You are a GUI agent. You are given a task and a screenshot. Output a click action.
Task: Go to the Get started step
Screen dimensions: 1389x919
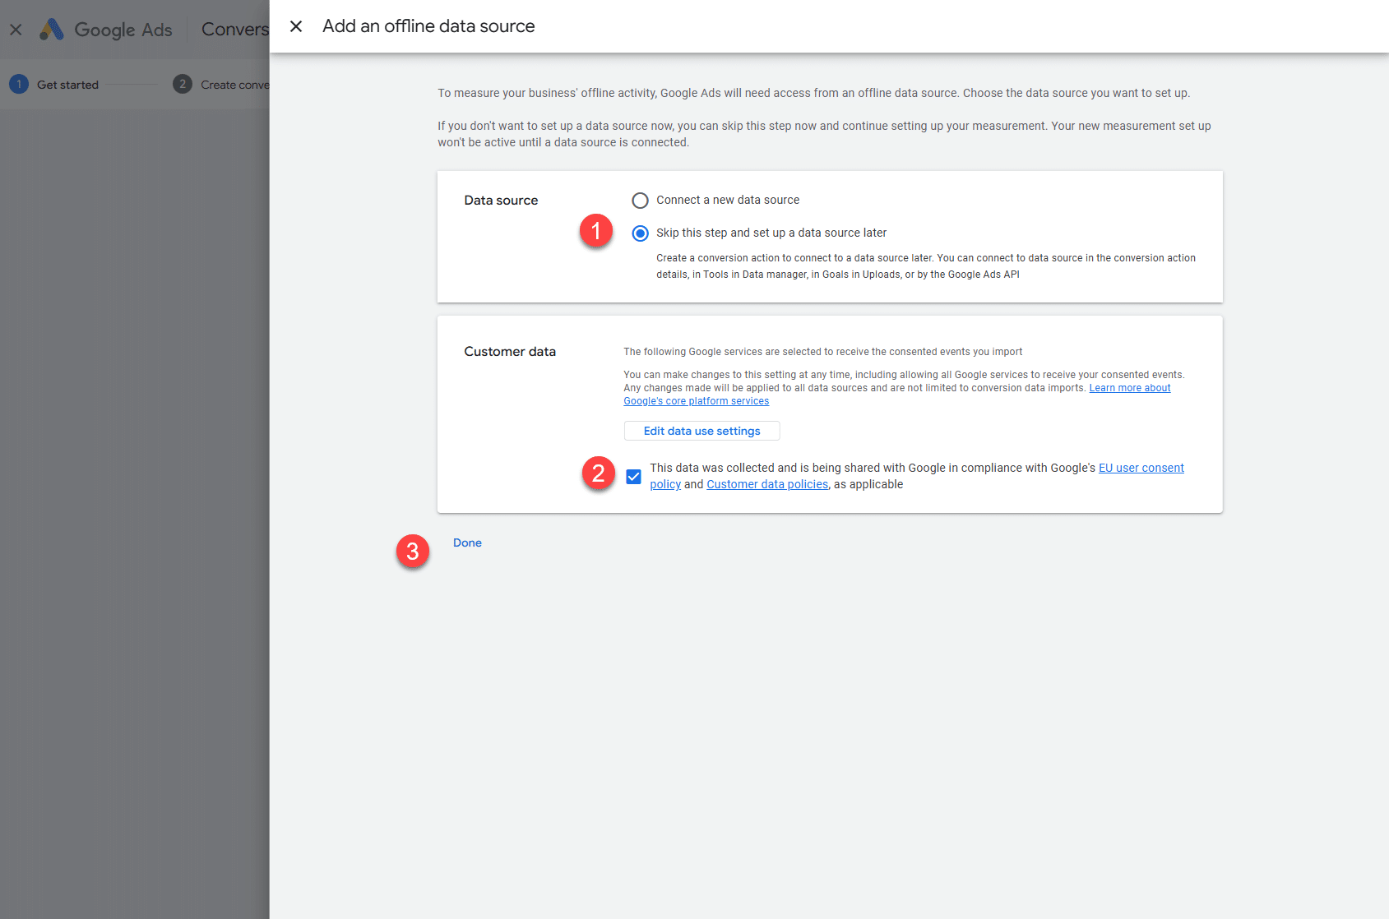click(x=67, y=85)
